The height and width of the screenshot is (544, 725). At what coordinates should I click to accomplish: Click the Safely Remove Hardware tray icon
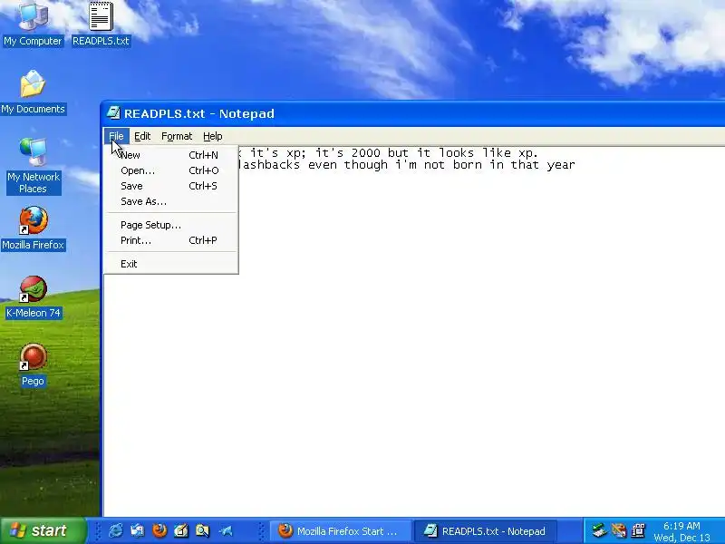(600, 530)
